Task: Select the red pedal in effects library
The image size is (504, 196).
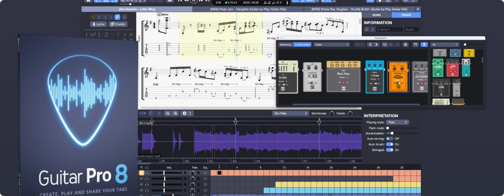Action: 452,67
